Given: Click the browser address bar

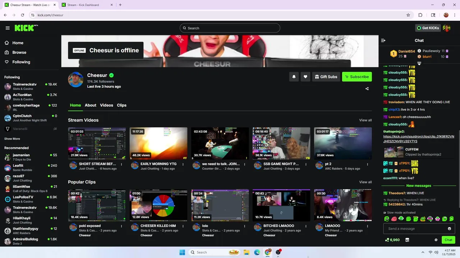Looking at the screenshot, I should (x=216, y=15).
